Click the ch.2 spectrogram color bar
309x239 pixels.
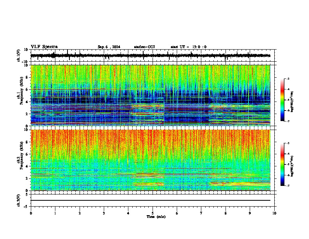pos(282,164)
